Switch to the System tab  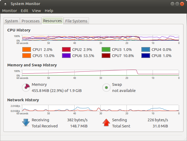click(11, 21)
